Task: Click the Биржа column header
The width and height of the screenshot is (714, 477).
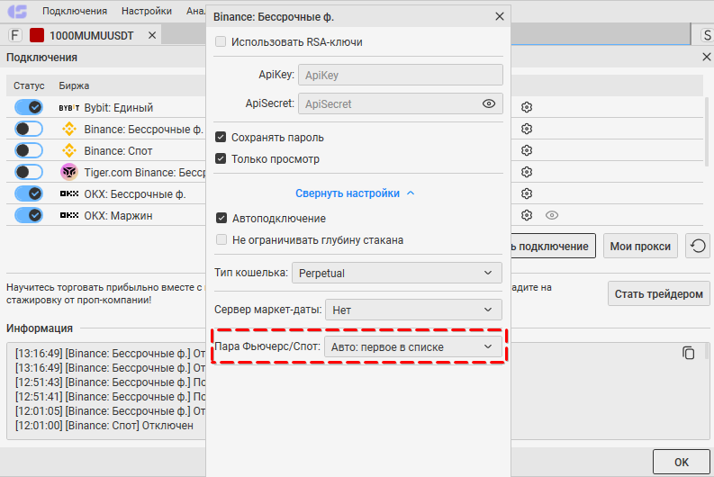Action: tap(74, 85)
